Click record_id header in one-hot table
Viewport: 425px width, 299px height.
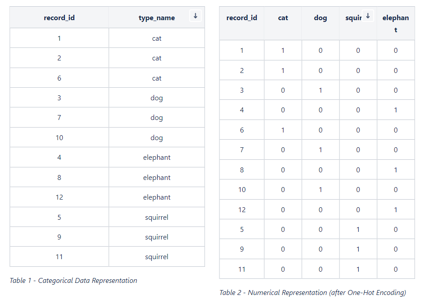[x=242, y=17]
